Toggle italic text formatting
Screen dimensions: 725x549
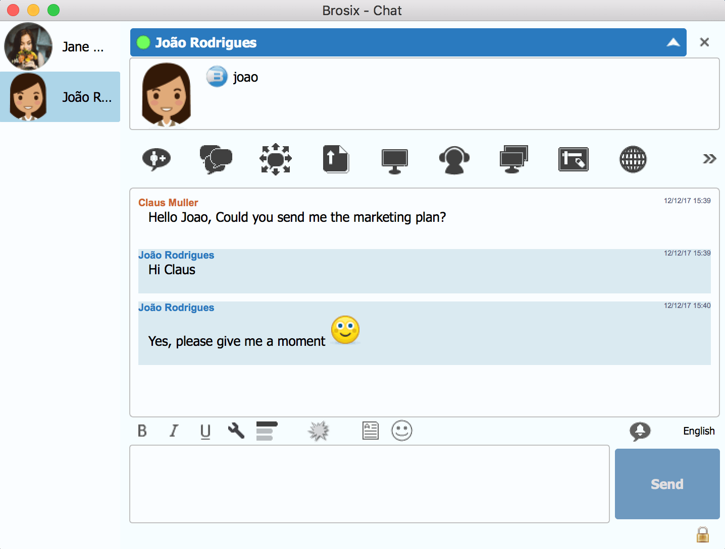click(x=174, y=431)
